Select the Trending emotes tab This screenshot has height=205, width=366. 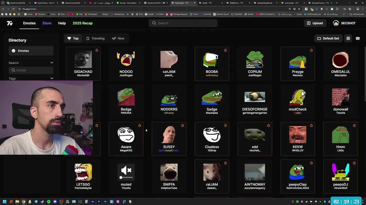(95, 38)
